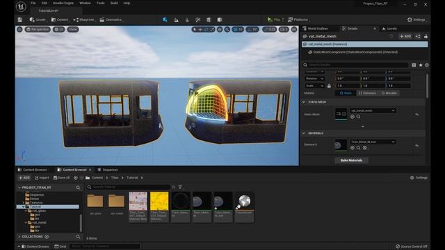This screenshot has width=445, height=250.
Task: Expand advanced Static Mesh options chevron
Action: click(363, 126)
